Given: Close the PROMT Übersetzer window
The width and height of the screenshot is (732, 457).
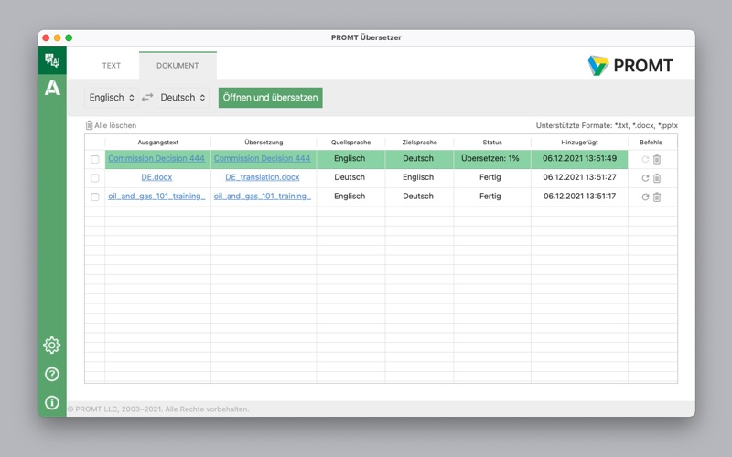Looking at the screenshot, I should (x=46, y=37).
